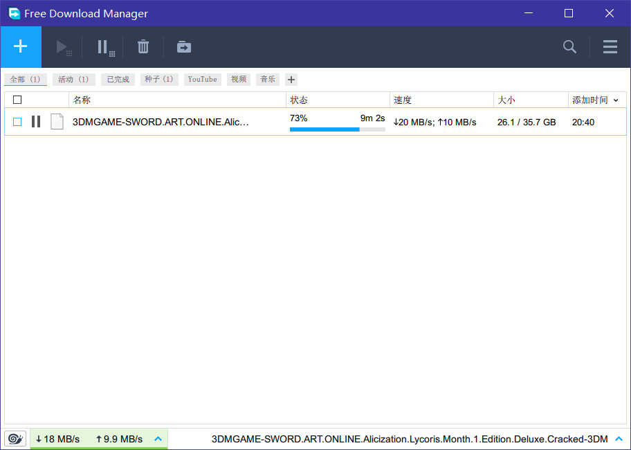Open the search magnifier icon
This screenshot has height=450, width=631.
pyautogui.click(x=569, y=46)
